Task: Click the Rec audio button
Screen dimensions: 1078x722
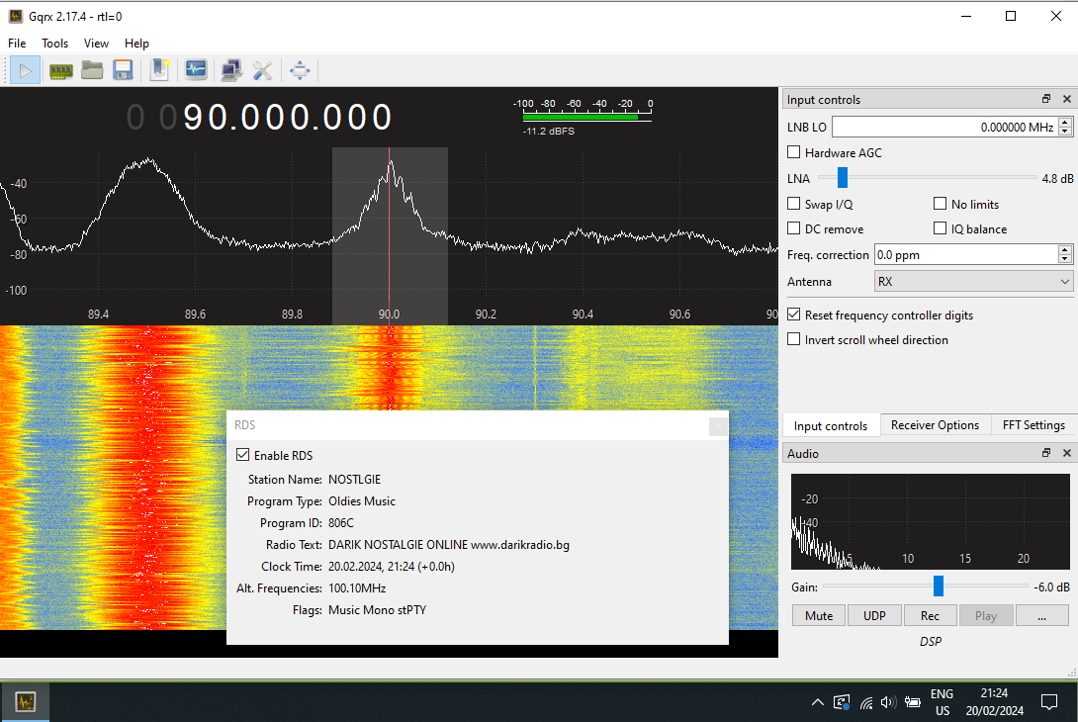Action: pyautogui.click(x=931, y=615)
